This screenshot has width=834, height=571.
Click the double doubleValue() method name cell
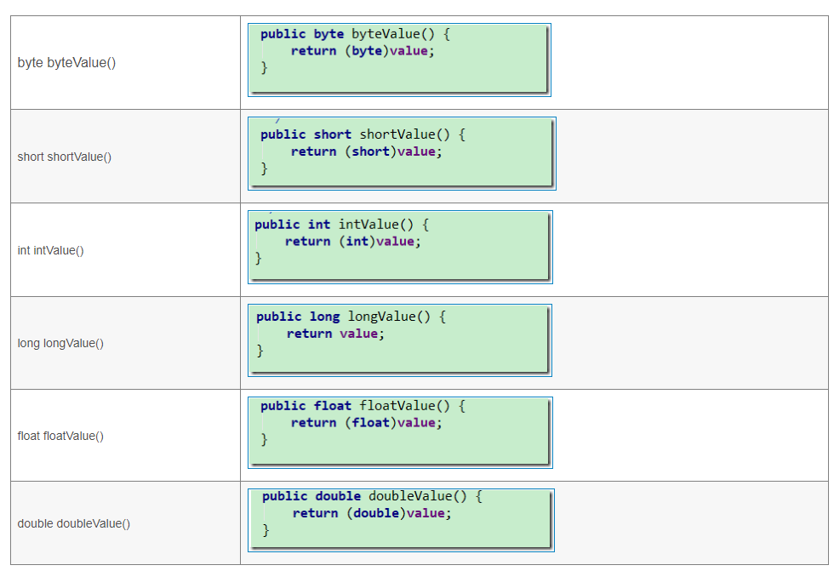coord(74,523)
